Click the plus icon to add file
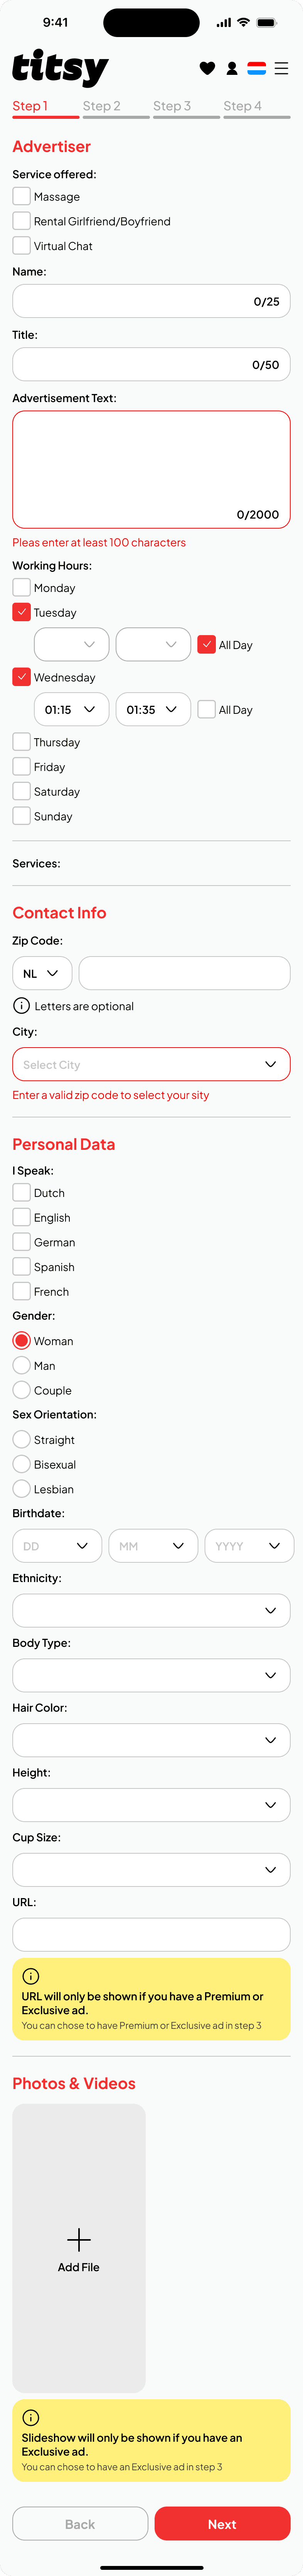303x2576 pixels. (78, 2239)
